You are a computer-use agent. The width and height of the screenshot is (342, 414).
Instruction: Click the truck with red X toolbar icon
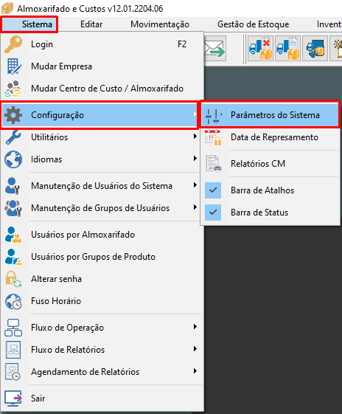pyautogui.click(x=260, y=49)
